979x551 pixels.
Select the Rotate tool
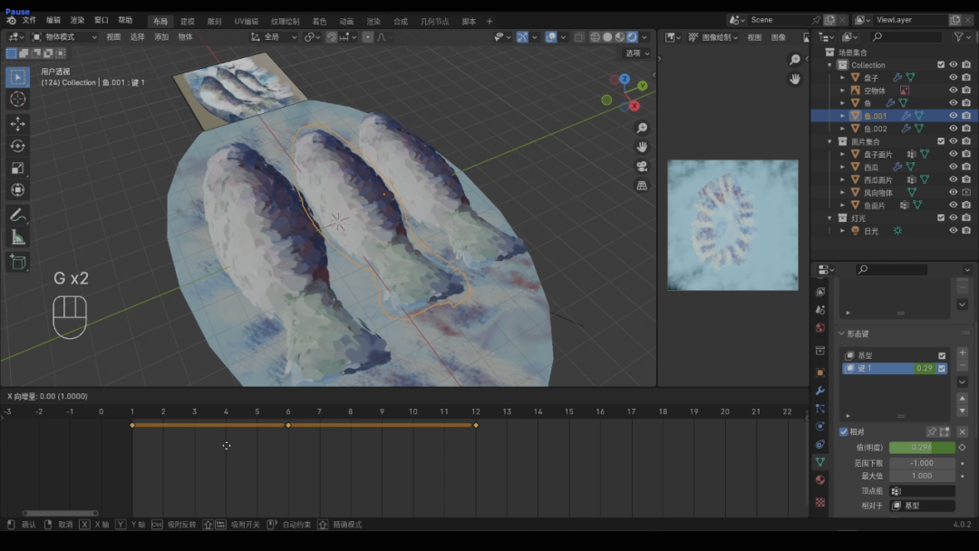pos(17,146)
